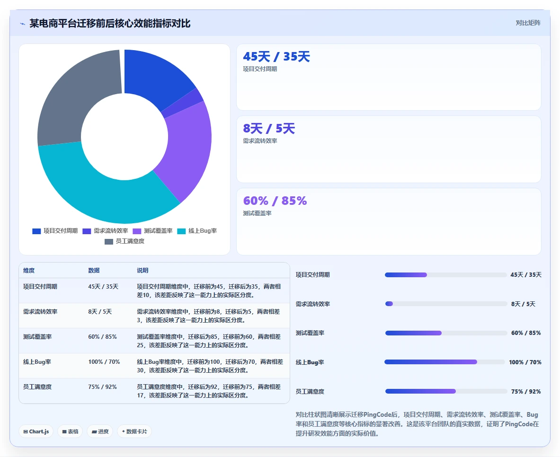Viewport: 560px width, 457px height.
Task: Click the indigo 需求流转效率 legend swatch
Action: point(87,231)
